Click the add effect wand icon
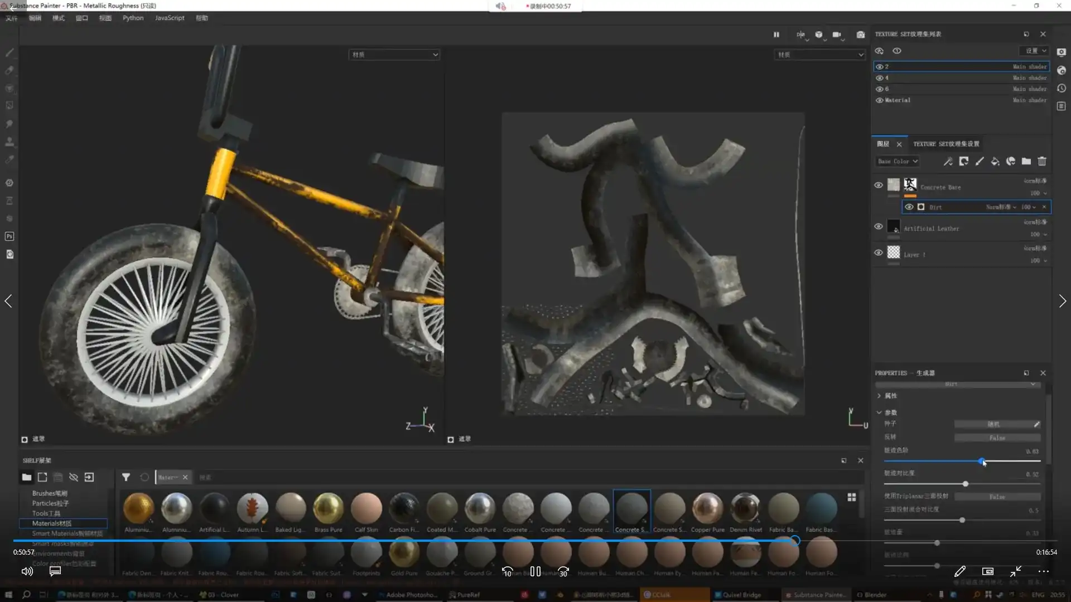Screen dimensions: 1071x602 pyautogui.click(x=948, y=162)
